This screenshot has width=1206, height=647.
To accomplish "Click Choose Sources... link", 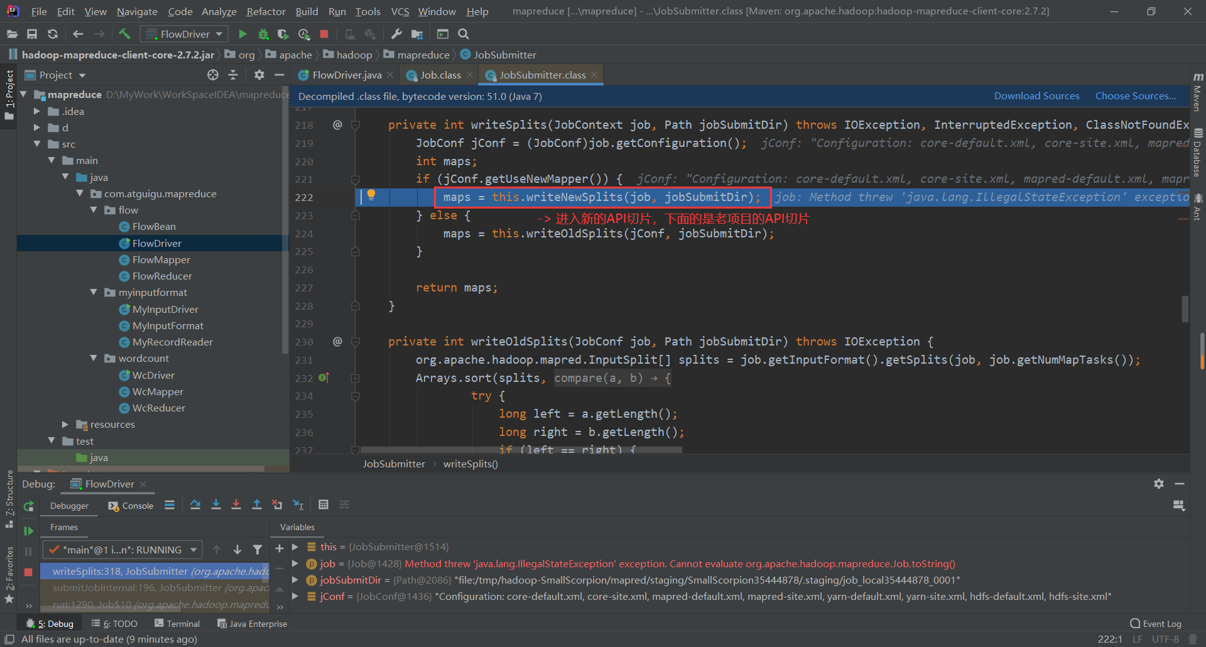I will click(1136, 96).
